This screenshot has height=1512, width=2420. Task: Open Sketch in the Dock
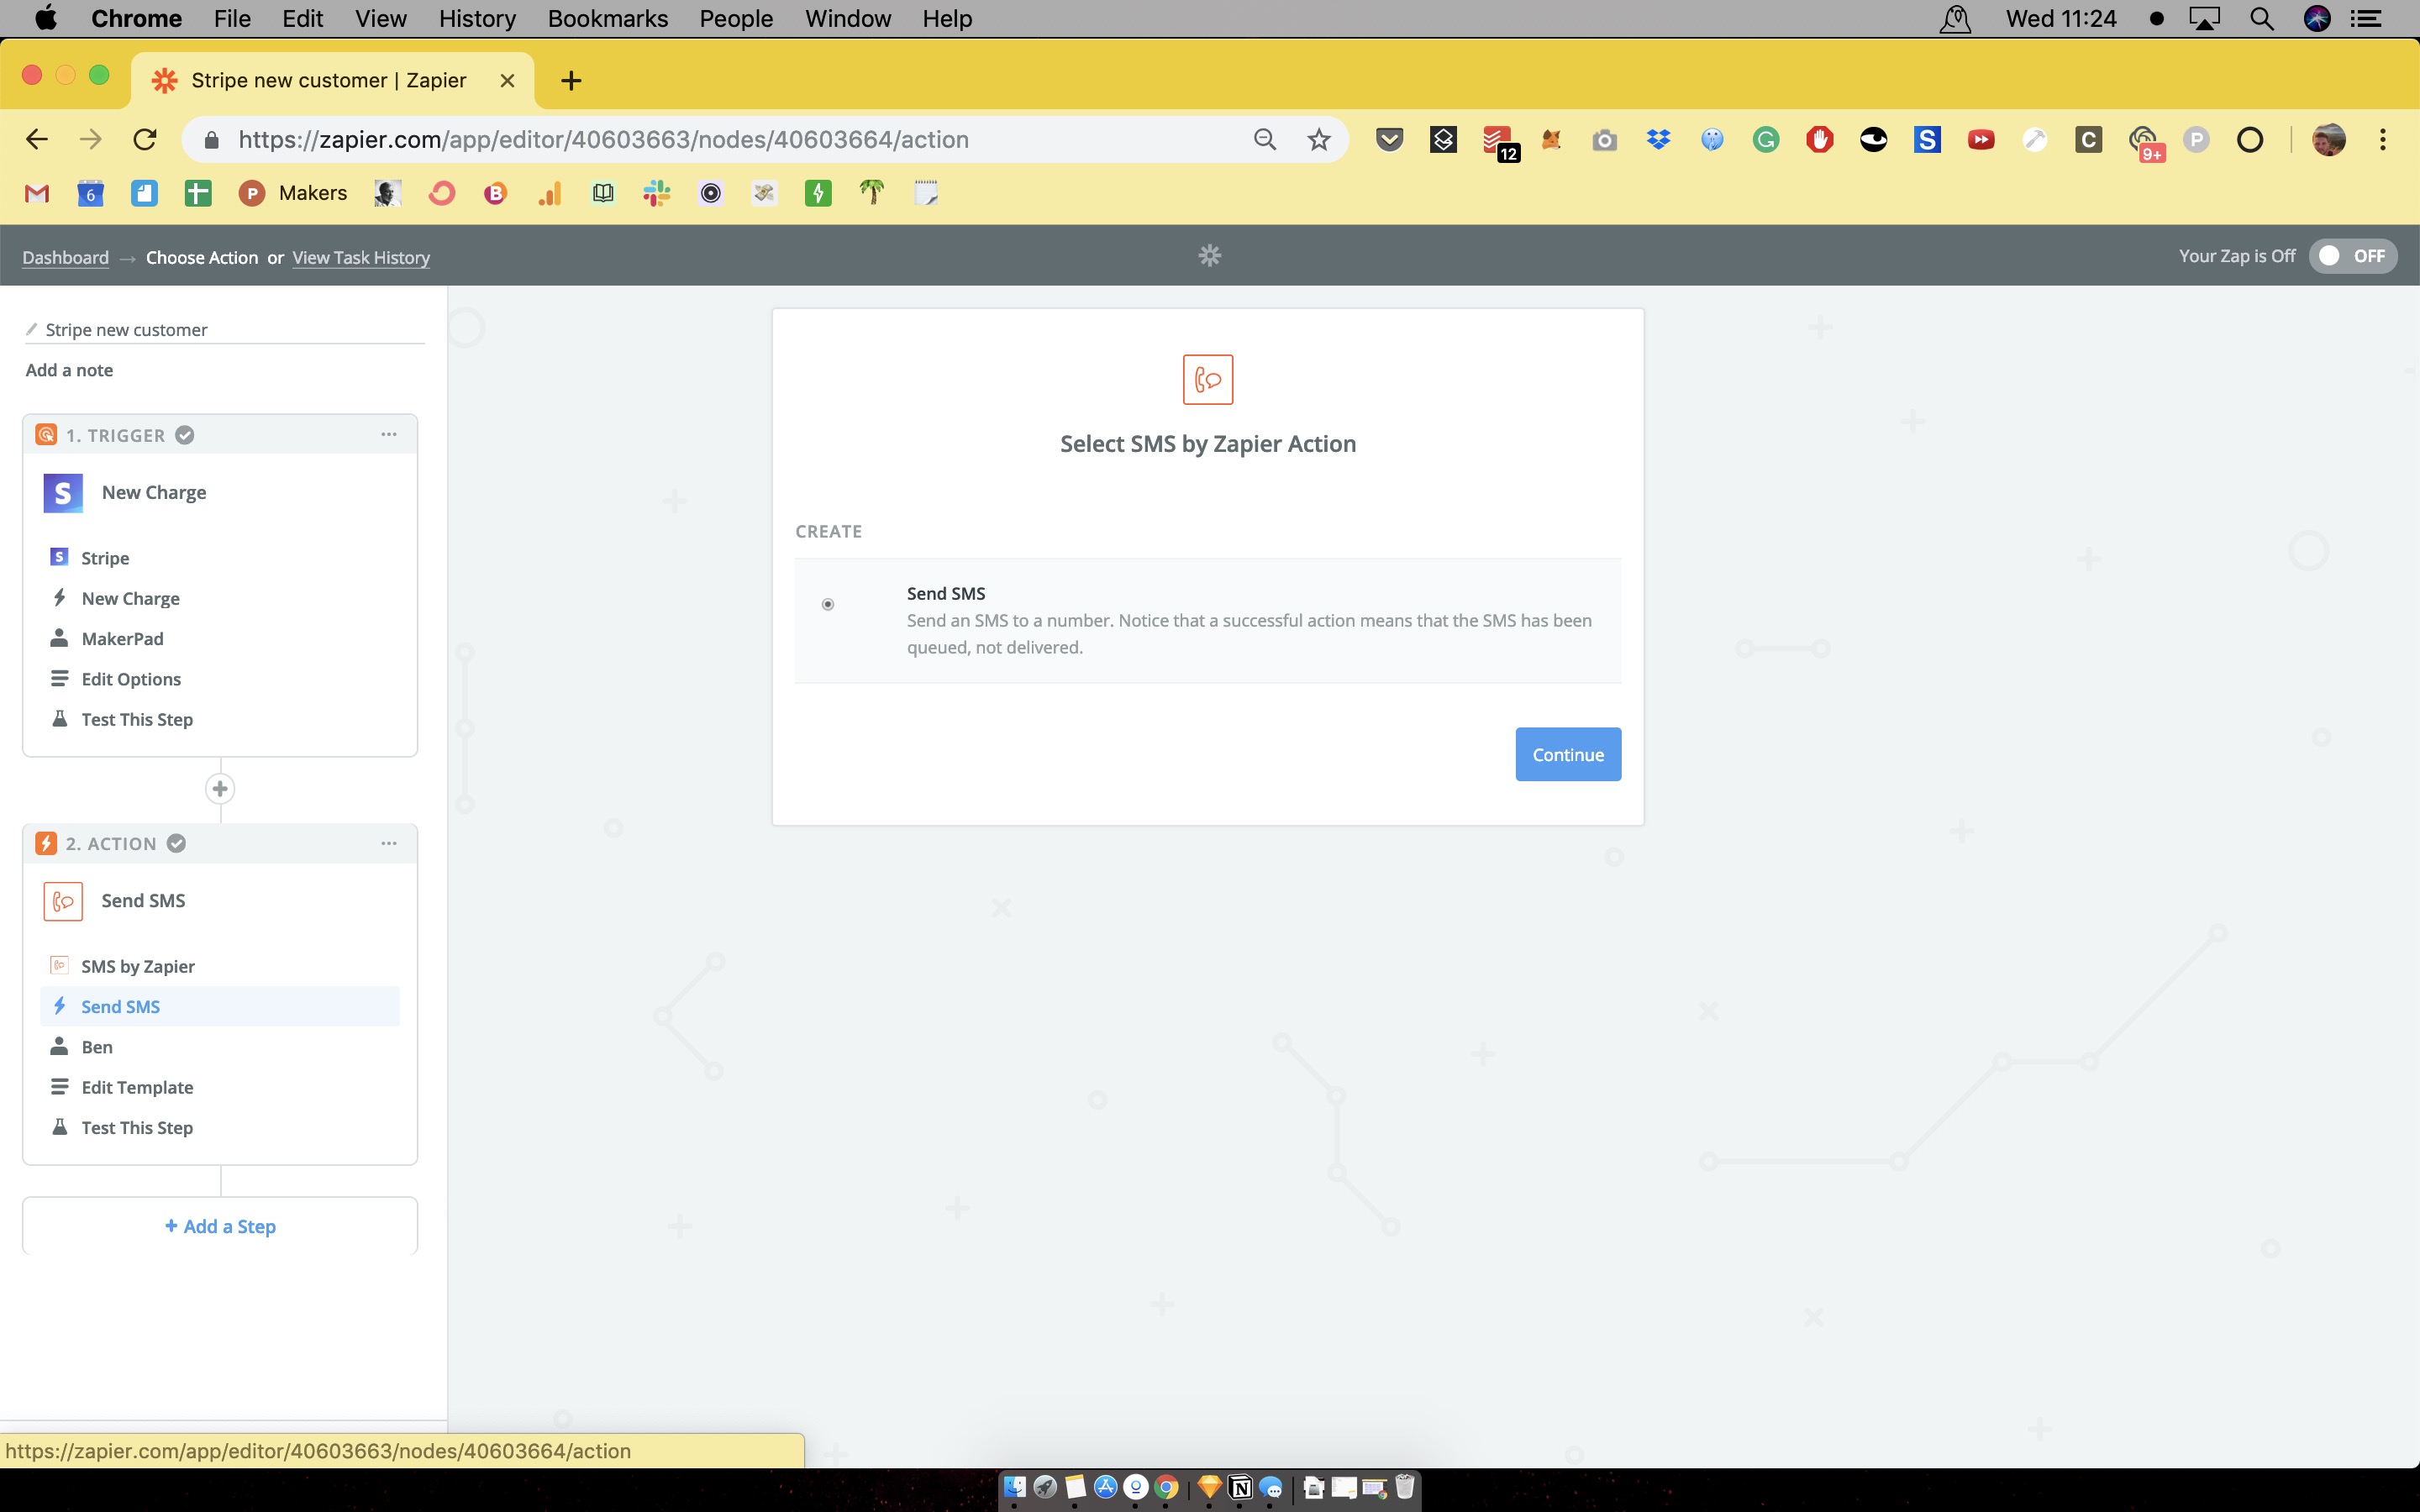tap(1209, 1487)
